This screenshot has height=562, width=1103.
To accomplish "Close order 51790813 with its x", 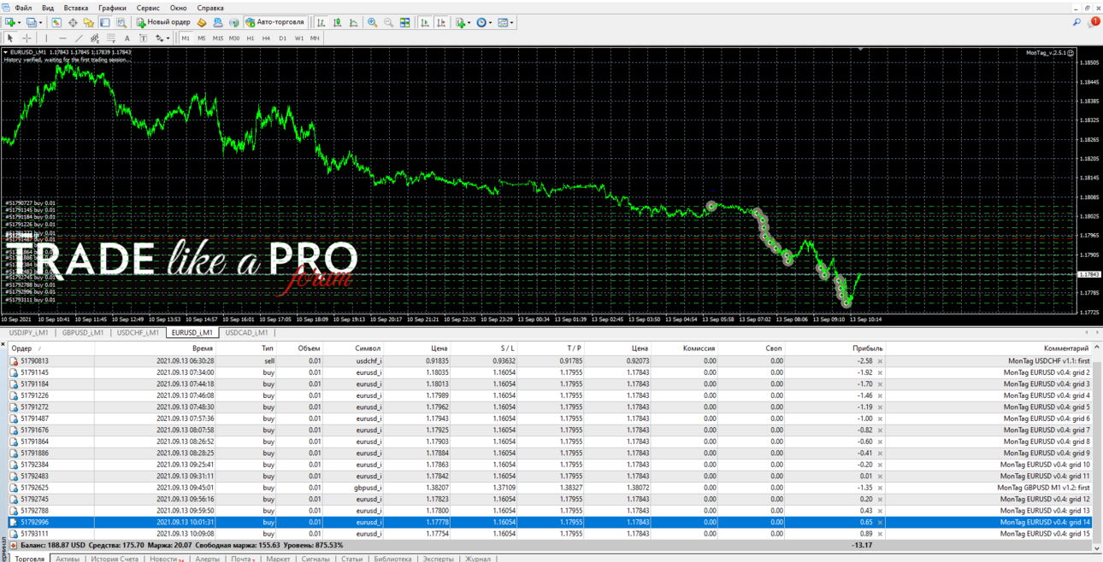I will pos(880,361).
